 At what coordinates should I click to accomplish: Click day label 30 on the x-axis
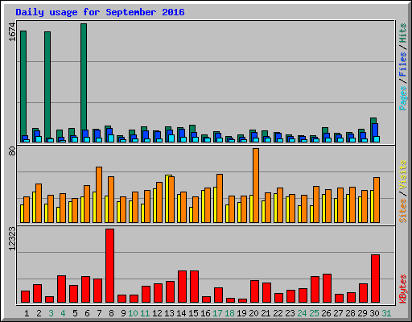(x=374, y=313)
